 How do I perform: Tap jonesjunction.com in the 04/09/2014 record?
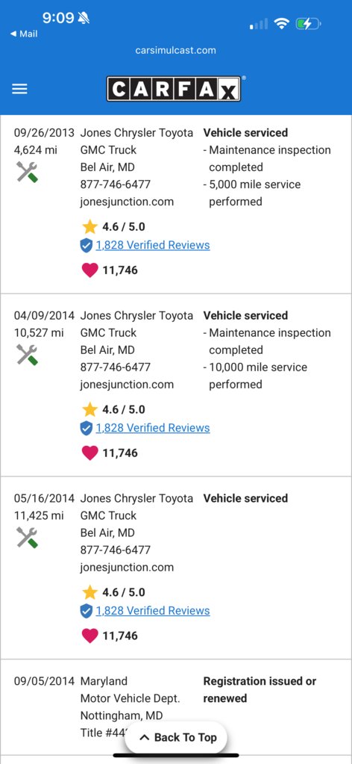[127, 385]
